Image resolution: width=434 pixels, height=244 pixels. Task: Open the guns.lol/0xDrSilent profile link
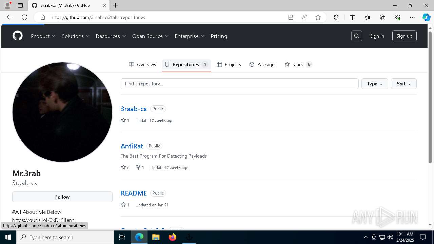[x=43, y=220]
